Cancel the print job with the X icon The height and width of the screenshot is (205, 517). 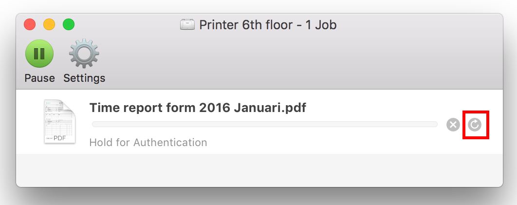[x=453, y=125]
